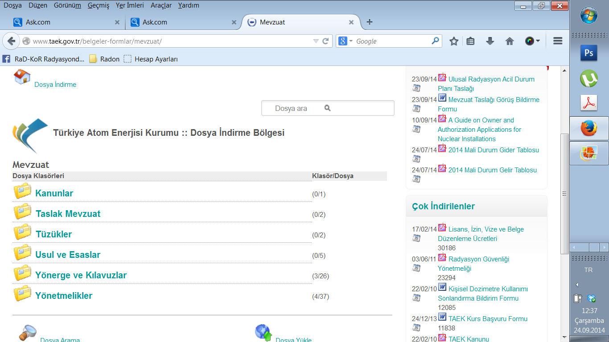The width and height of the screenshot is (609, 342).
Task: Click the Dosya İndirme house icon
Action: pos(22,77)
